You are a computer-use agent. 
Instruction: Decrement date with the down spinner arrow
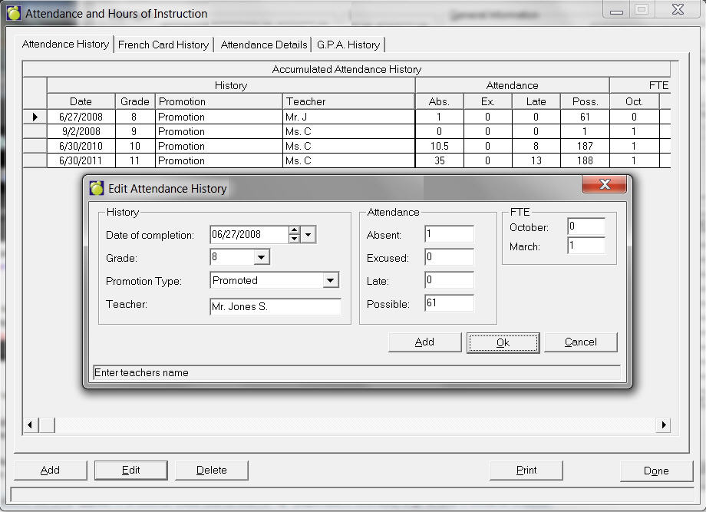coord(294,239)
